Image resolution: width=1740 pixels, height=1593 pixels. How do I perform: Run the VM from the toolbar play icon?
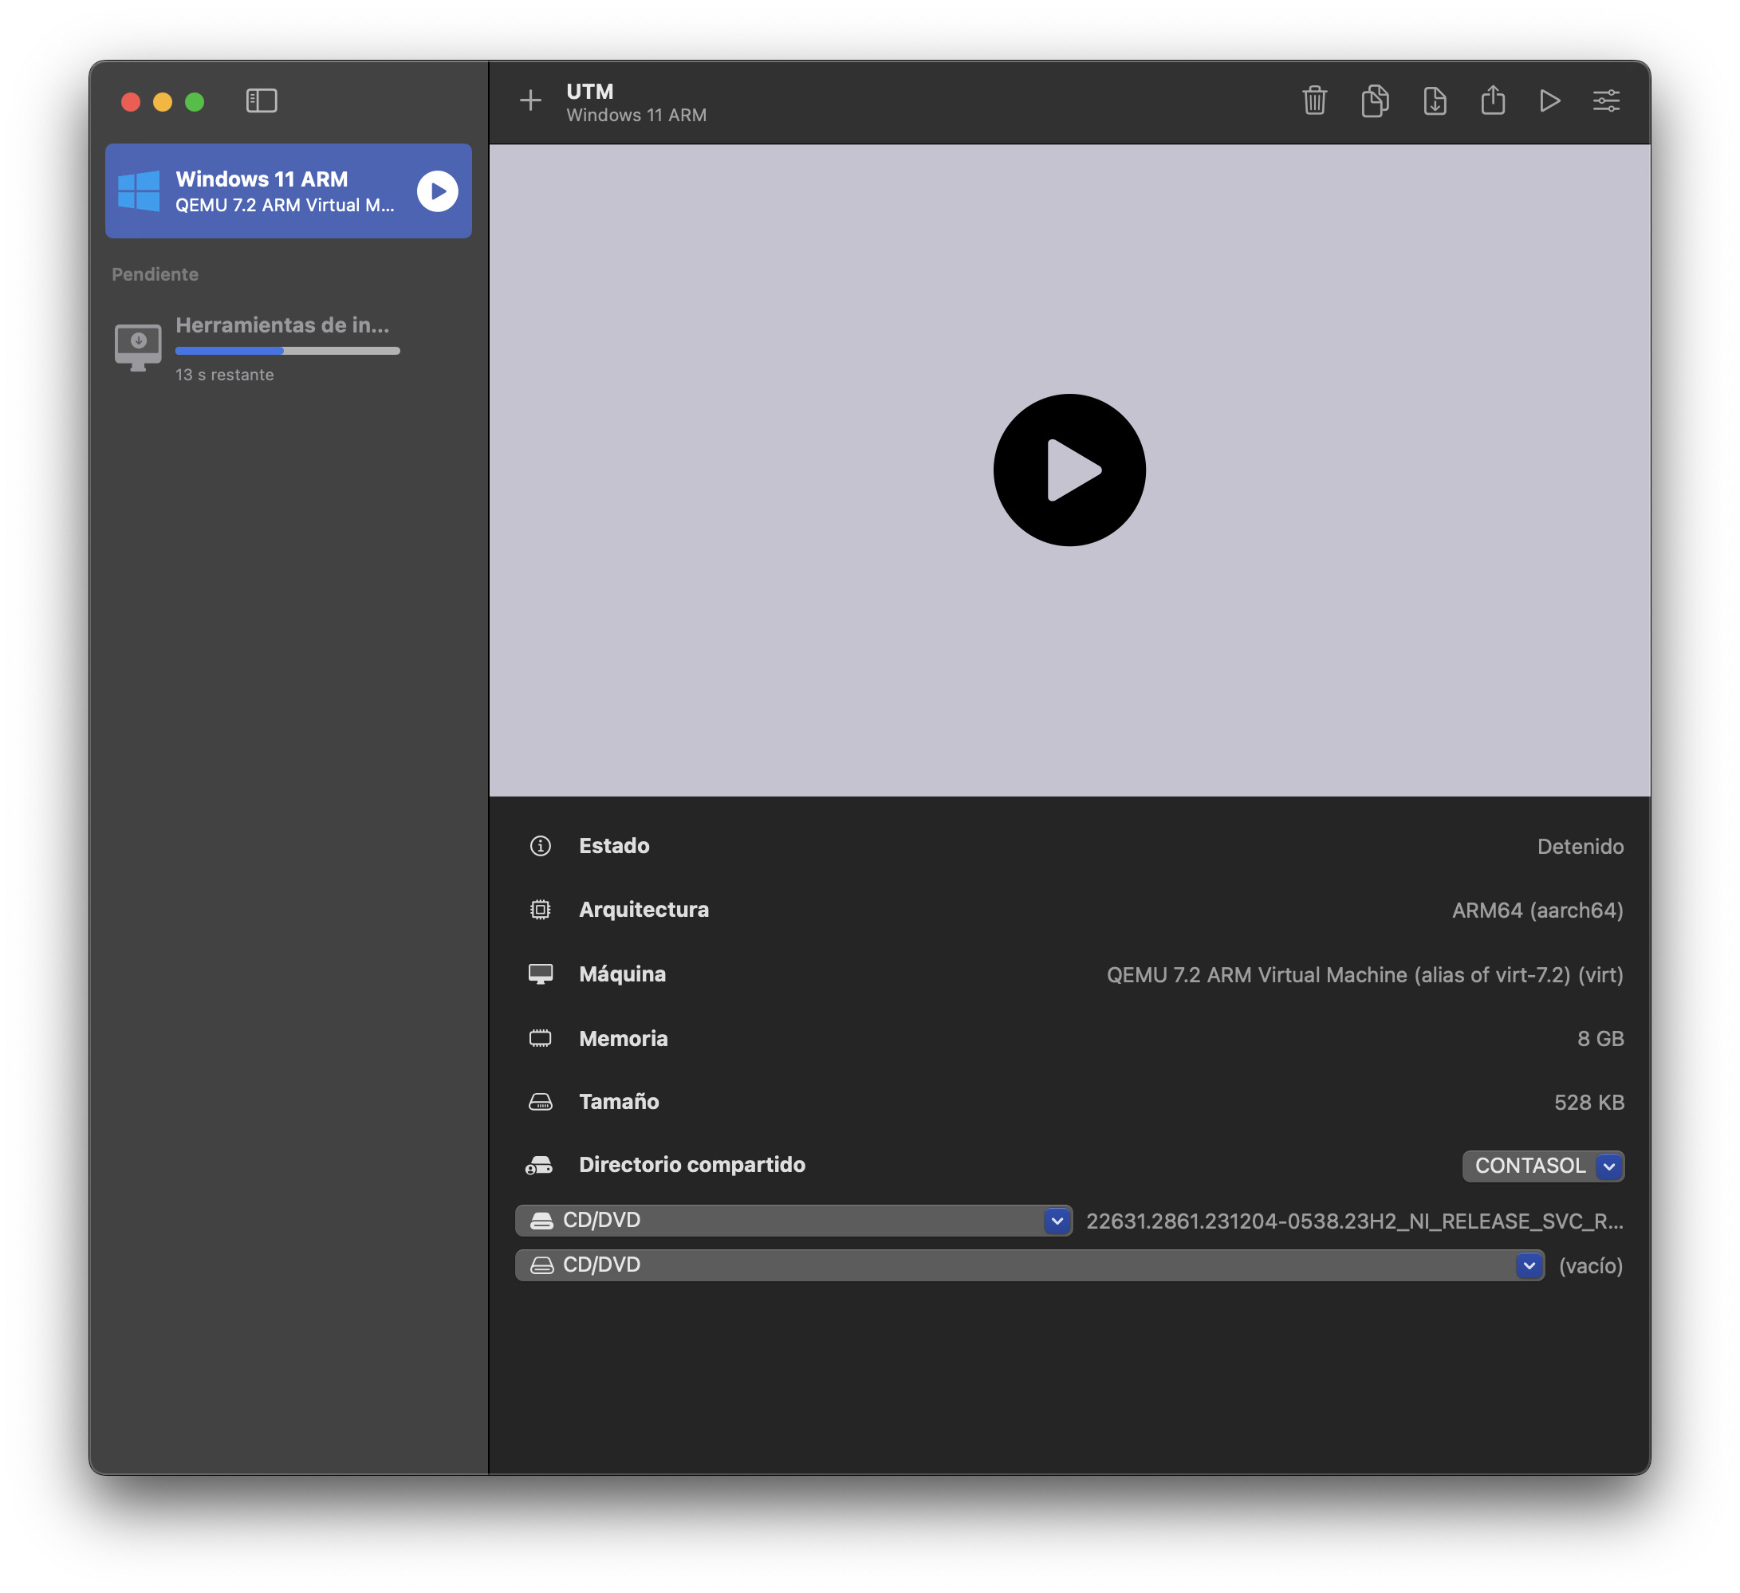click(x=1550, y=101)
